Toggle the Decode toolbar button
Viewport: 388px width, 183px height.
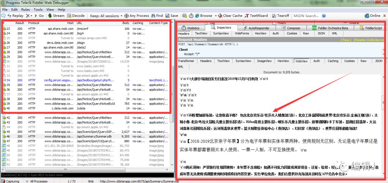(76, 15)
